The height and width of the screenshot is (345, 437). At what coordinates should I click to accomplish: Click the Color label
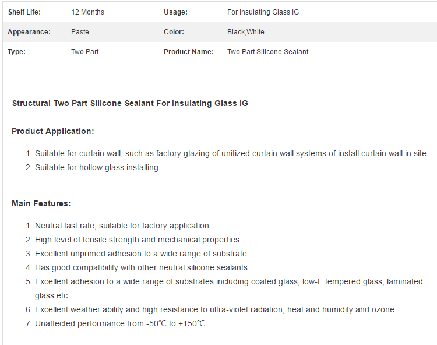click(174, 32)
